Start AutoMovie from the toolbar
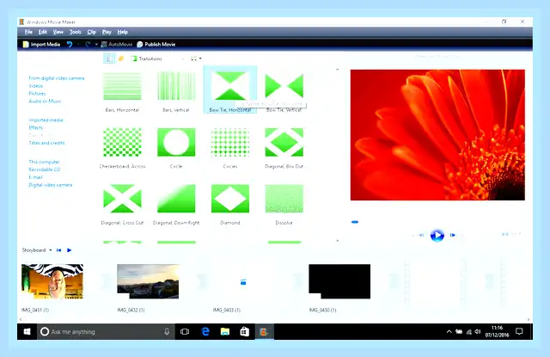The width and height of the screenshot is (550, 357). pos(117,44)
